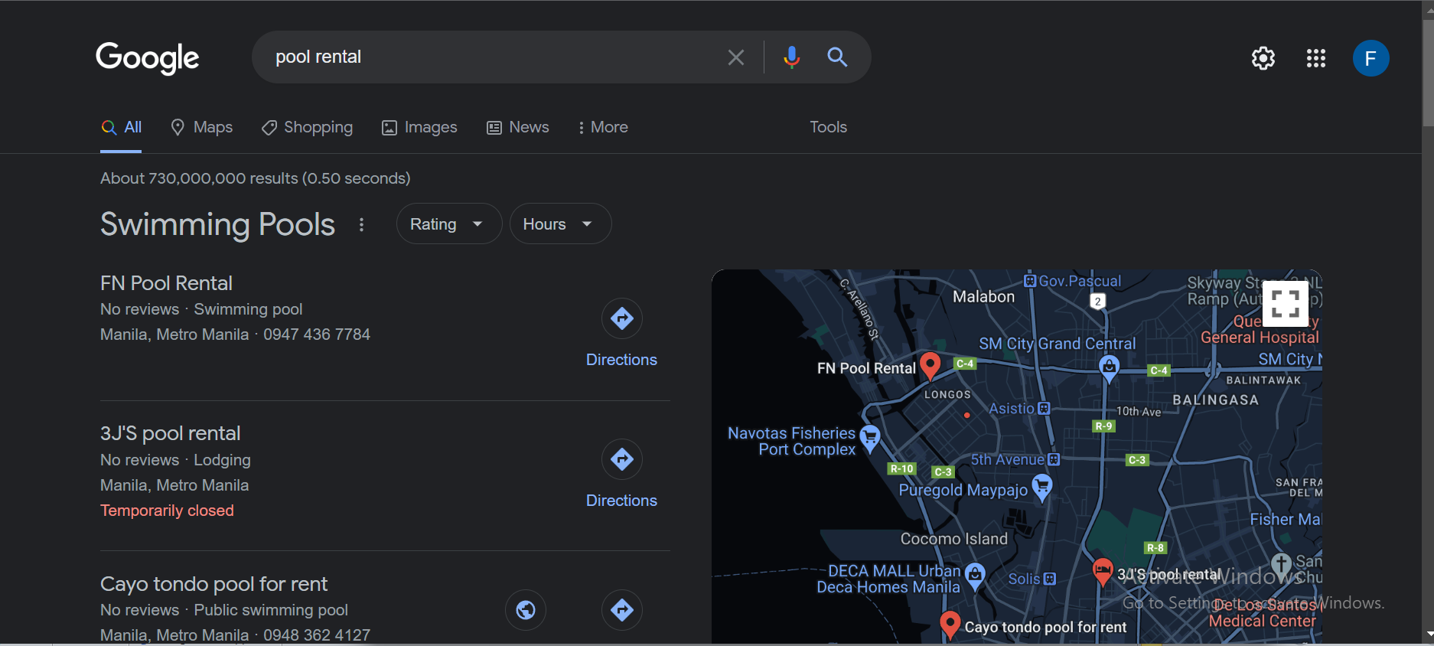Switch to the Maps tab
The width and height of the screenshot is (1434, 646).
tap(202, 127)
